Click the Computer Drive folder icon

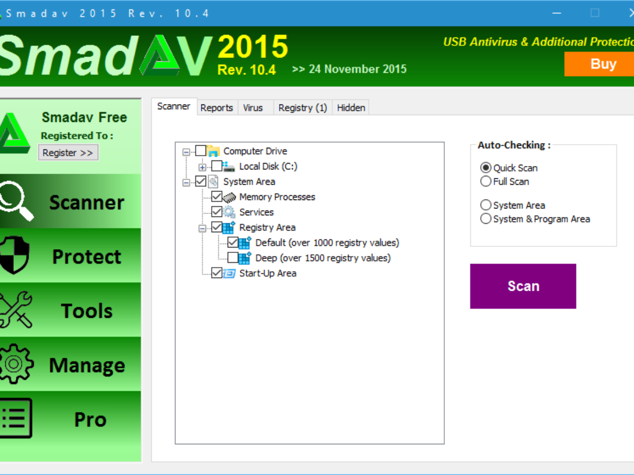[213, 151]
